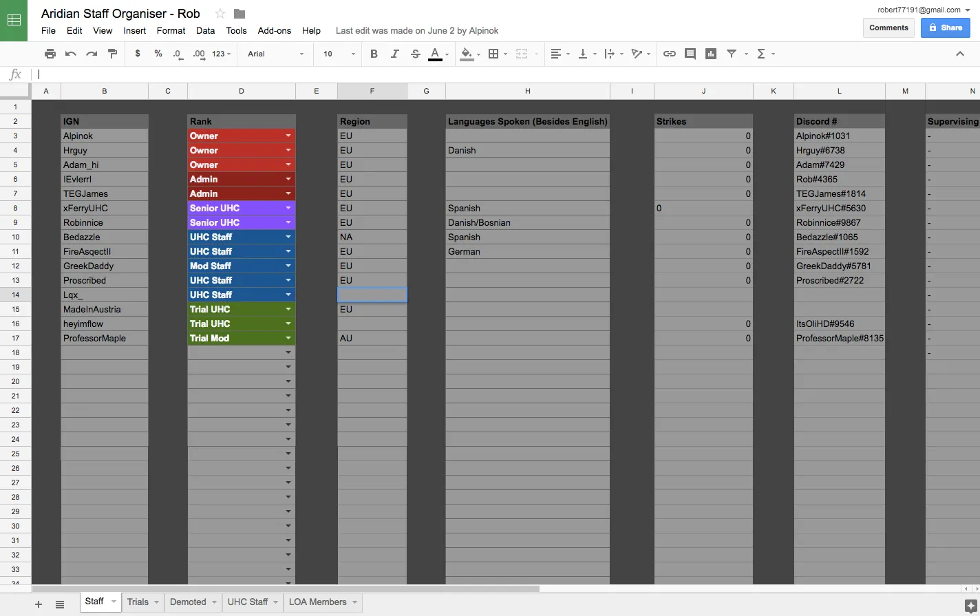
Task: Toggle italic text formatting
Action: [x=394, y=54]
